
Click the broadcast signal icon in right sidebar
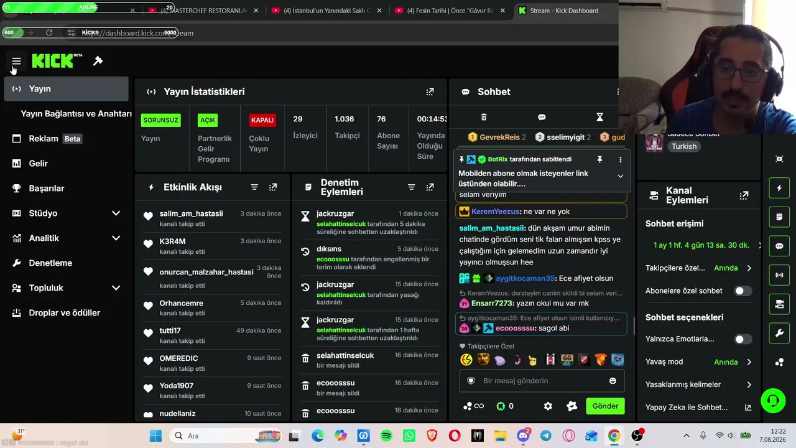tap(779, 275)
